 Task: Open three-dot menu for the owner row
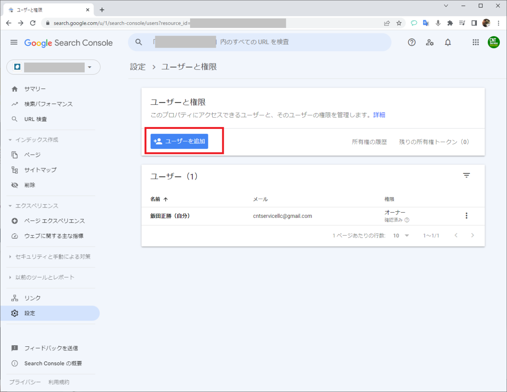[x=466, y=216]
